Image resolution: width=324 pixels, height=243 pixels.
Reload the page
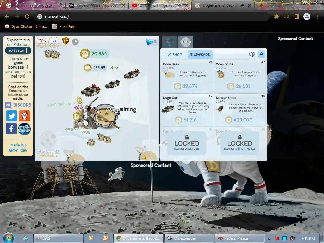pyautogui.click(x=27, y=16)
